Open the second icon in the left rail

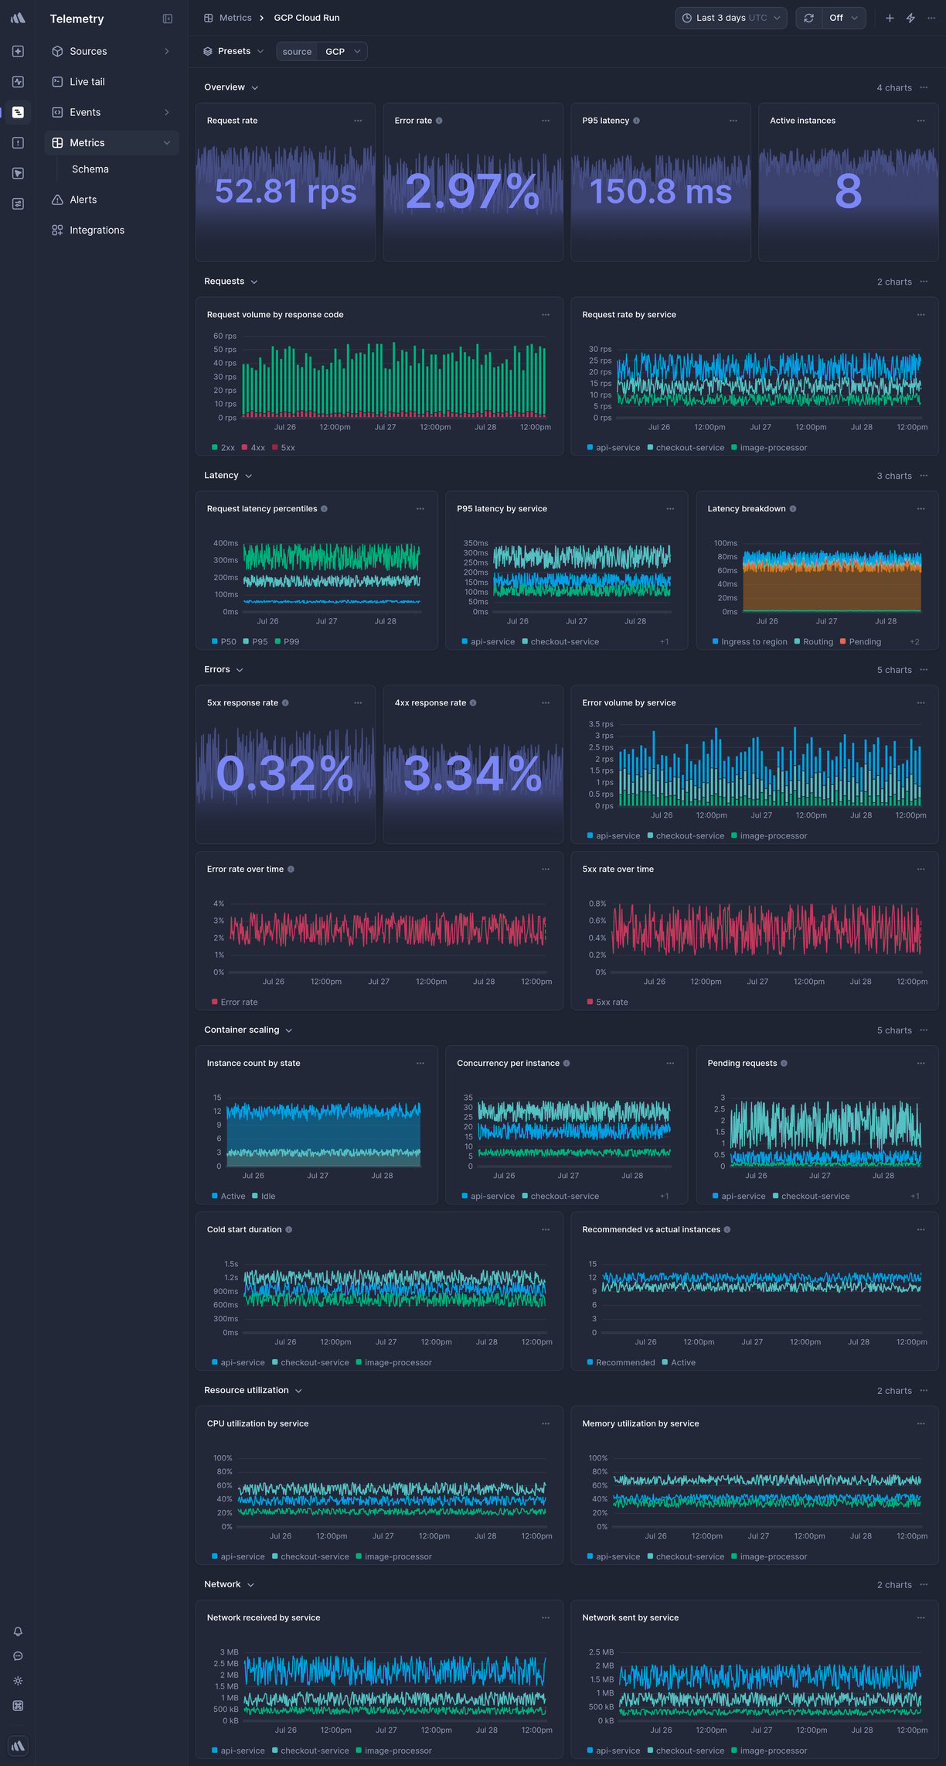18,82
